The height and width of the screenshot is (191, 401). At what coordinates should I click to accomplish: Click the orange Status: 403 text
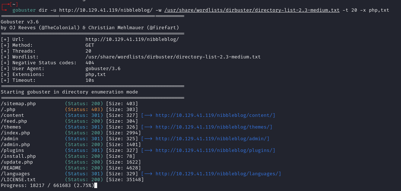(x=84, y=110)
